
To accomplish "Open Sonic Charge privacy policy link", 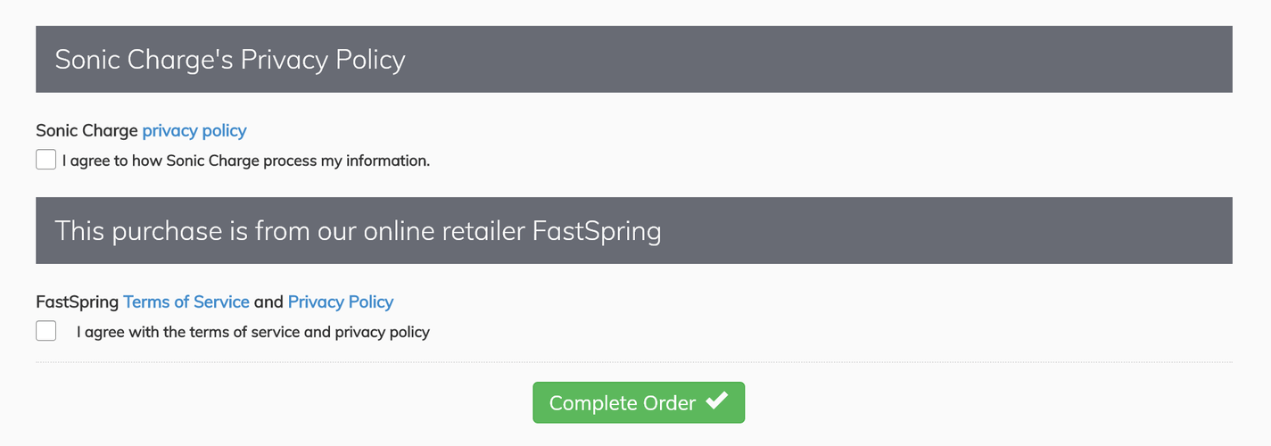I will click(x=194, y=130).
